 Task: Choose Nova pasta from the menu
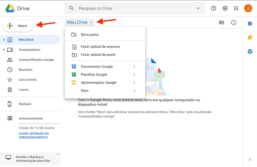pyautogui.click(x=105, y=35)
